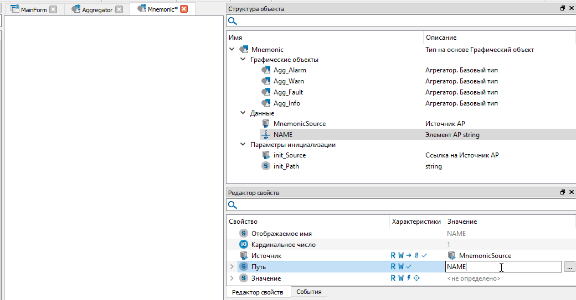
Task: Click the MnemonicSource data source icon
Action: [x=266, y=124]
